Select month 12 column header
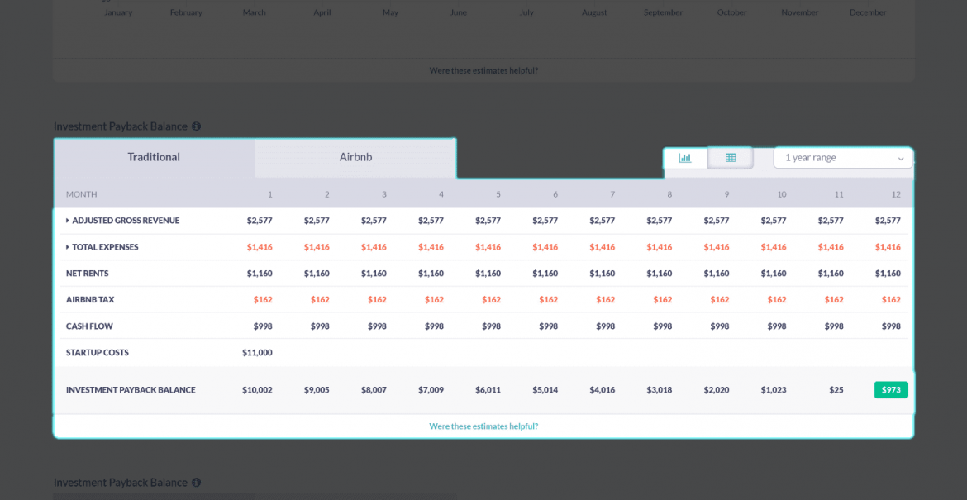Image resolution: width=967 pixels, height=500 pixels. (896, 193)
